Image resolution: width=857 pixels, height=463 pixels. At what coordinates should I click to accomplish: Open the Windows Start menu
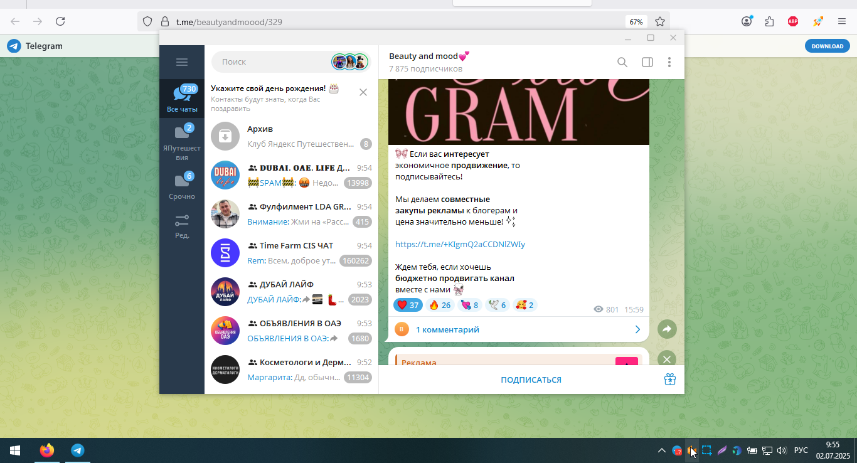tap(15, 450)
